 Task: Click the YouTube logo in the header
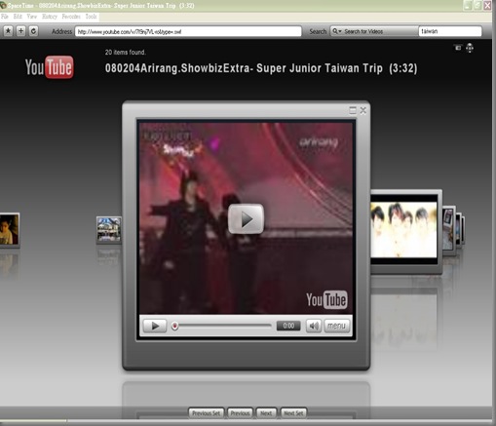click(50, 67)
